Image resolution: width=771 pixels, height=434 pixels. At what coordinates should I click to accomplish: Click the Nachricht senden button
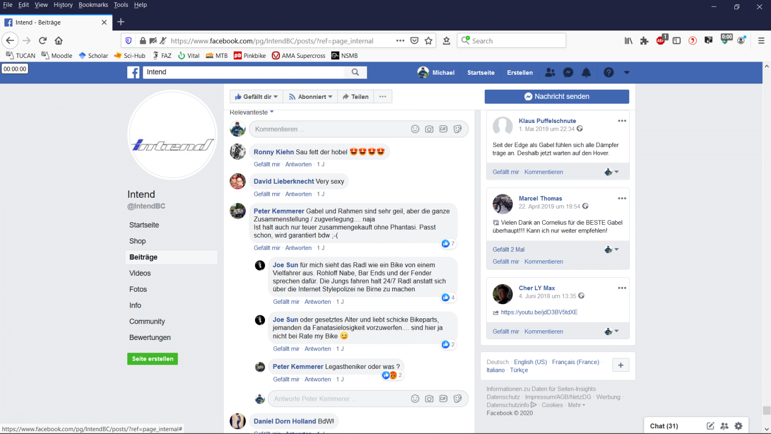point(557,96)
